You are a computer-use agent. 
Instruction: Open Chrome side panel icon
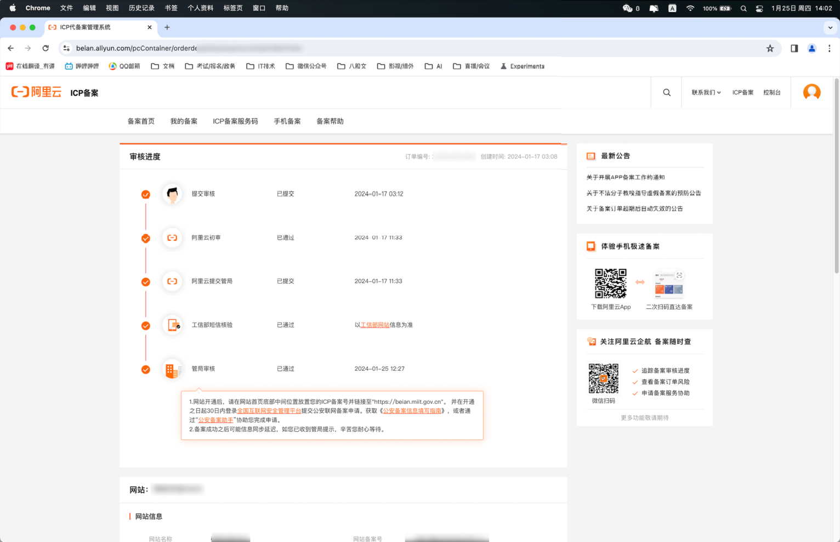tap(794, 48)
